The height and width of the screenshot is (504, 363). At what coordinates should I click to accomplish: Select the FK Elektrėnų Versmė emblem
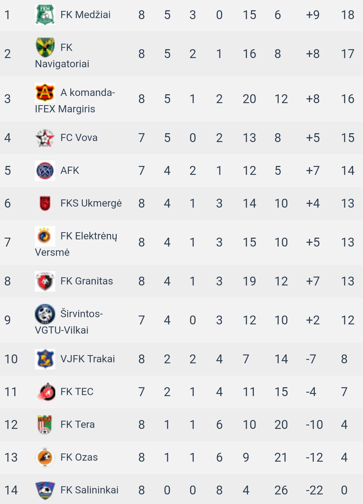(45, 236)
